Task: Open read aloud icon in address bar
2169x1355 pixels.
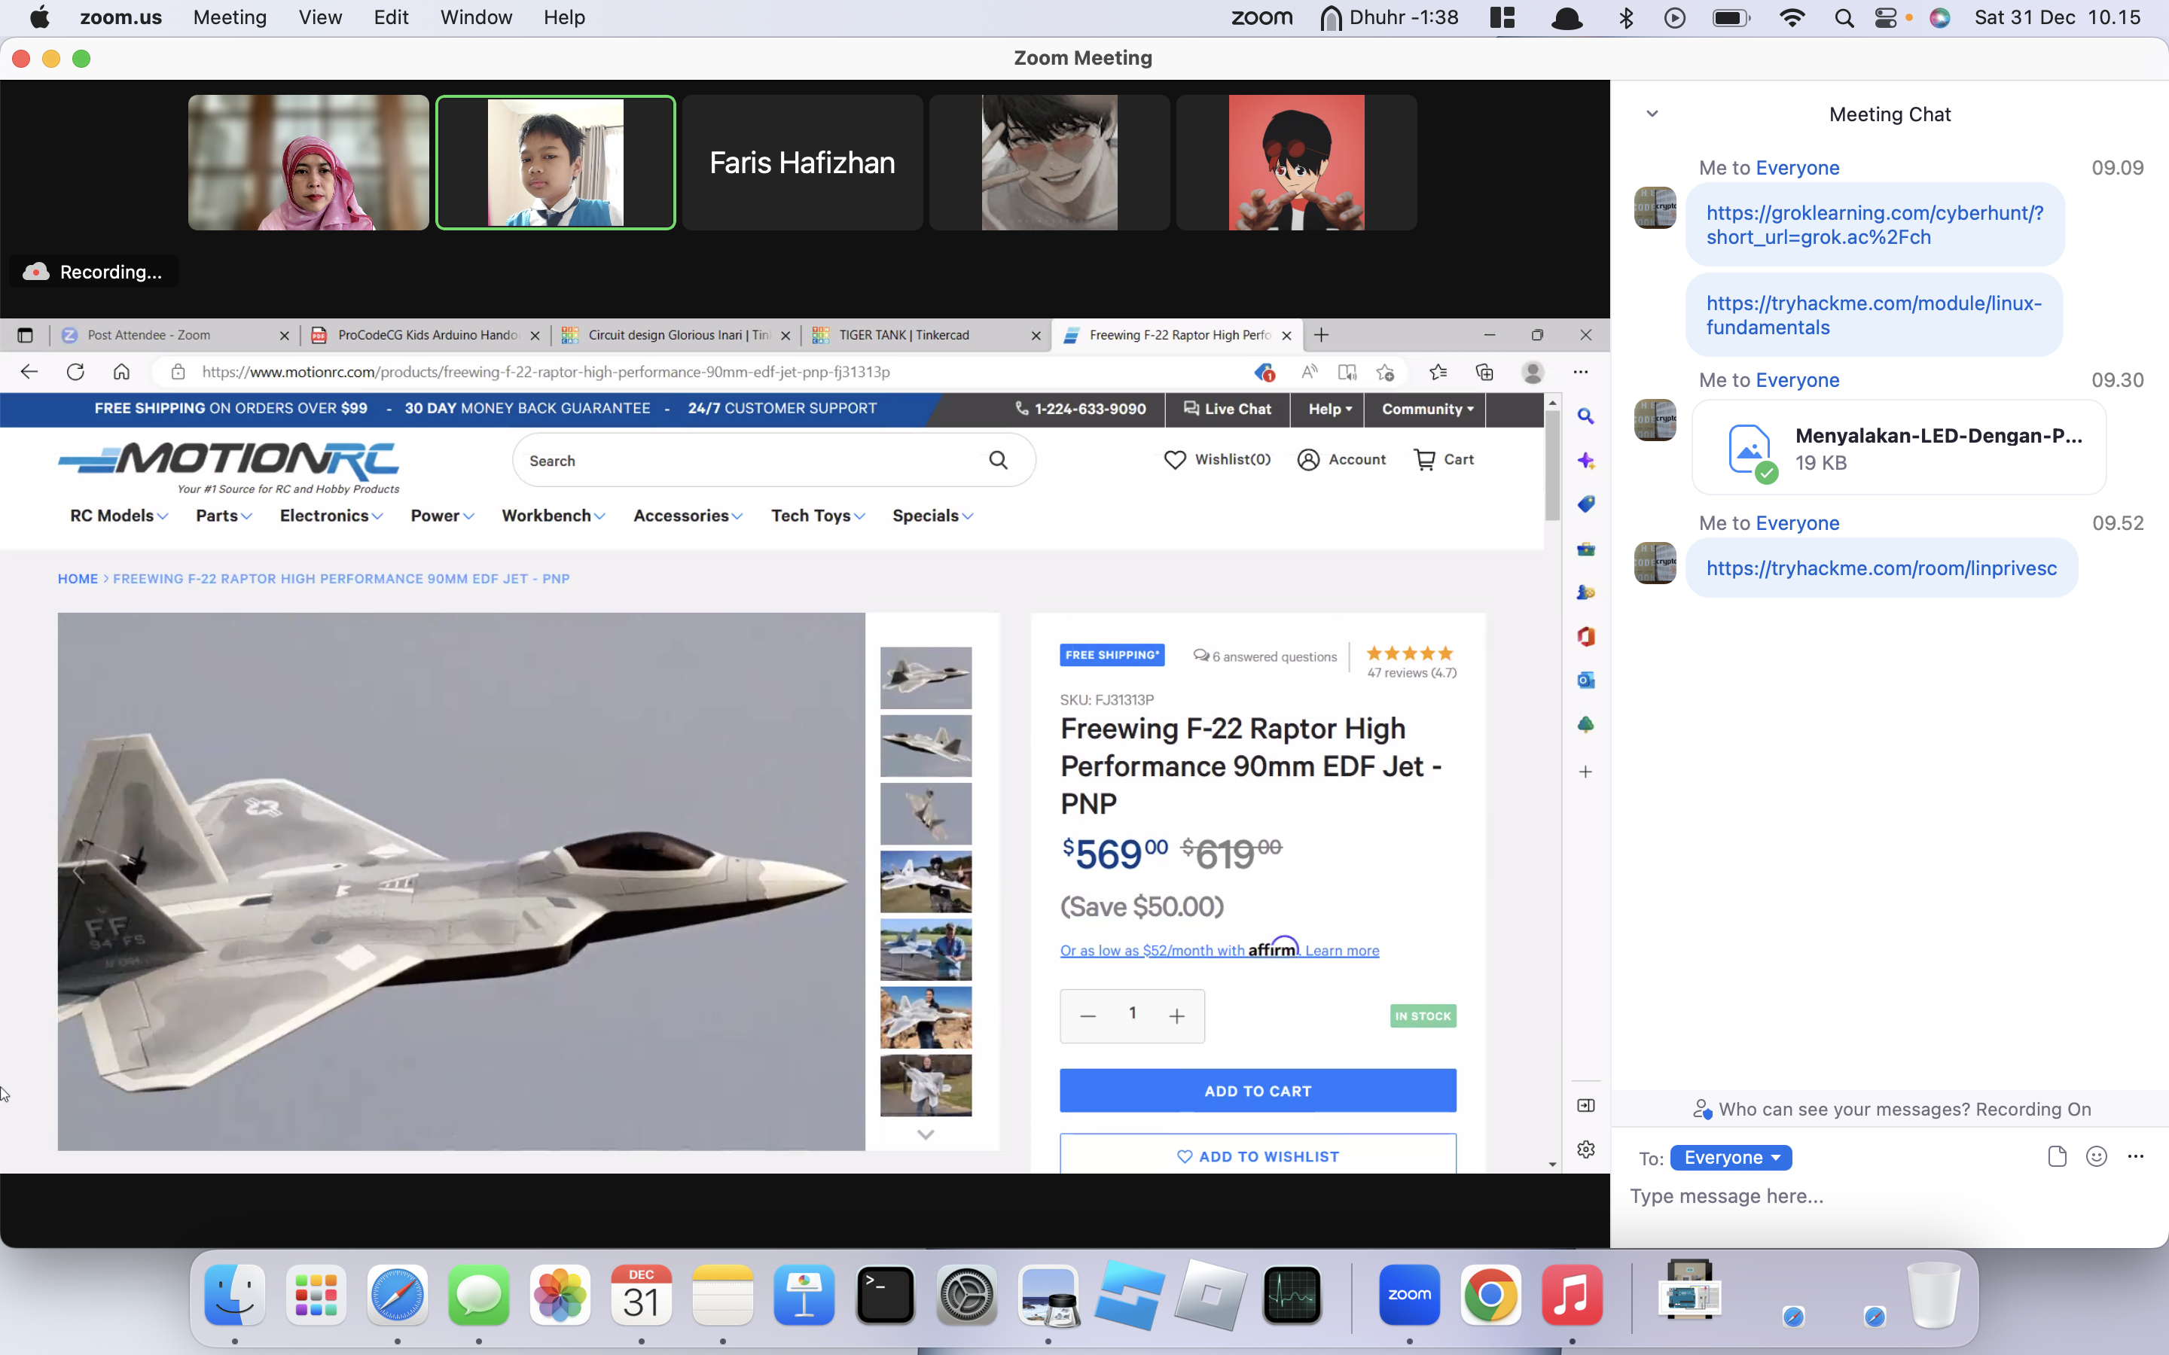Action: tap(1310, 372)
